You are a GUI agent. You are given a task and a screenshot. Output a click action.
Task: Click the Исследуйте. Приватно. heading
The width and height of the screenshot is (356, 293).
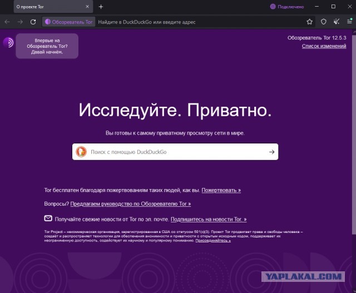pos(175,110)
